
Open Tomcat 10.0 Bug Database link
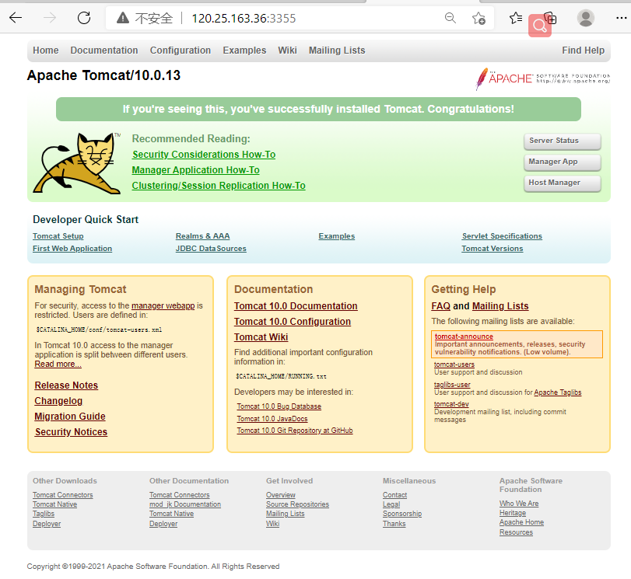point(279,406)
